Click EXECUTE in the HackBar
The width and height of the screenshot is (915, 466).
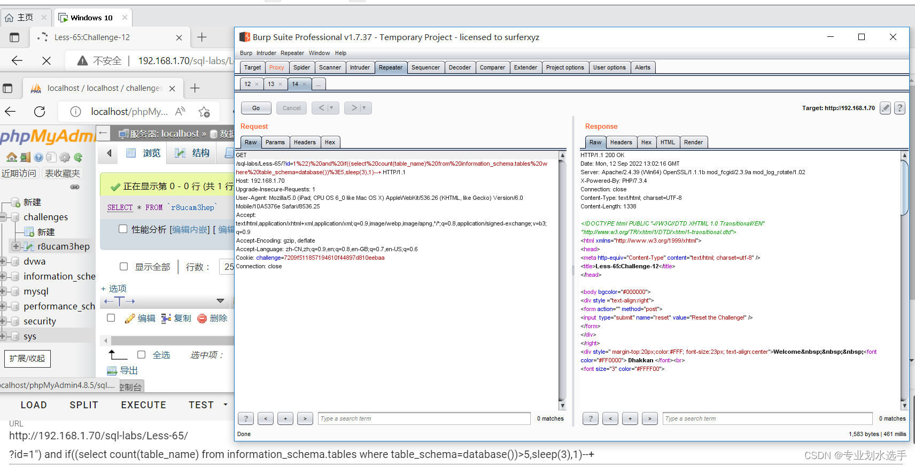[x=143, y=405]
